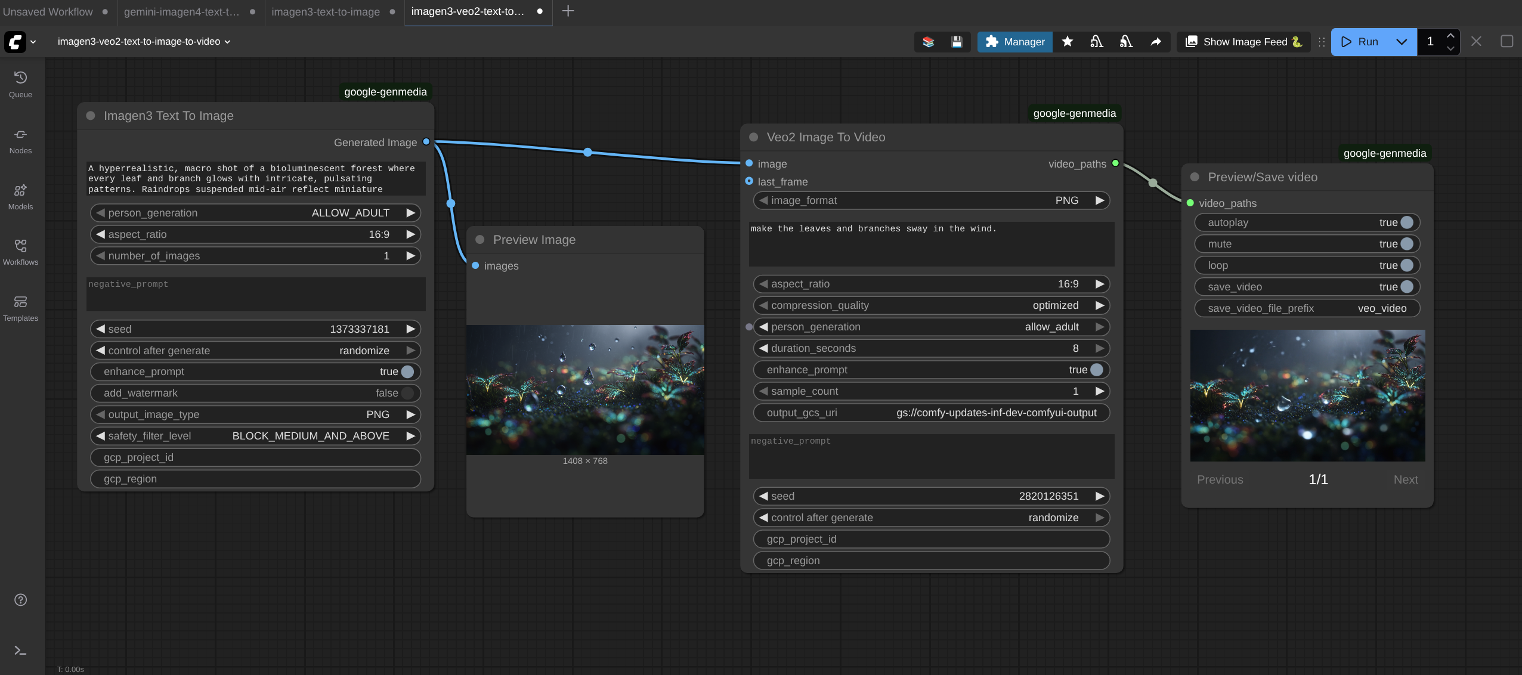This screenshot has width=1522, height=675.
Task: Click the save floppy disk icon
Action: pyautogui.click(x=957, y=42)
